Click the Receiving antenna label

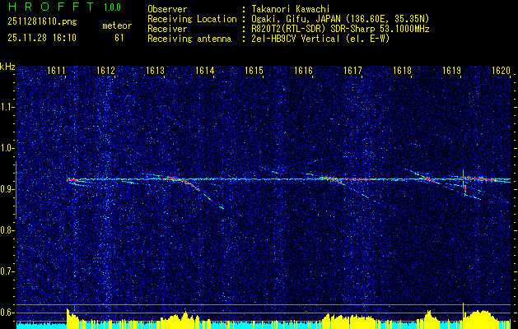tap(189, 39)
